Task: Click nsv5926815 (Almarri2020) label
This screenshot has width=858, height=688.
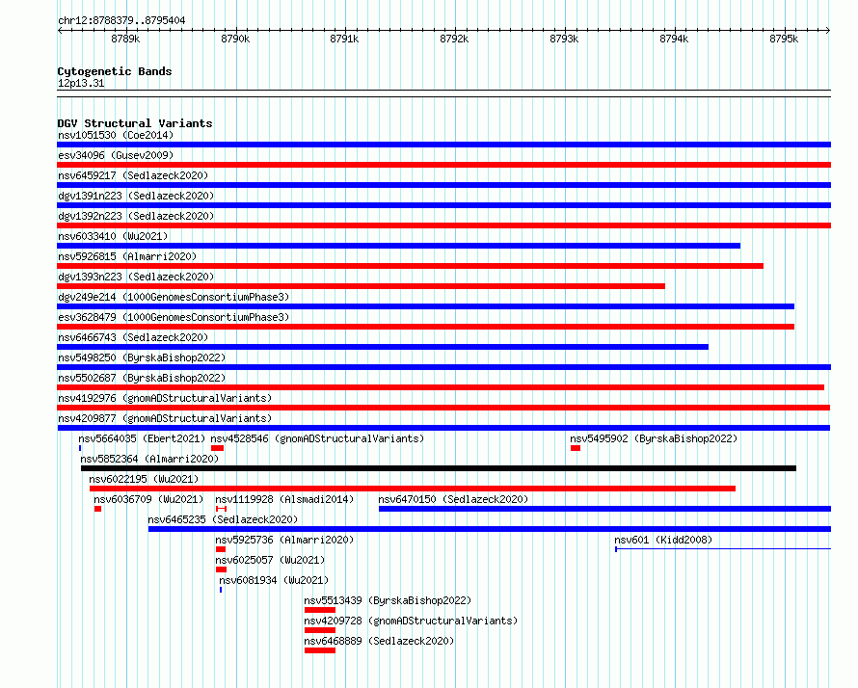Action: coord(127,256)
